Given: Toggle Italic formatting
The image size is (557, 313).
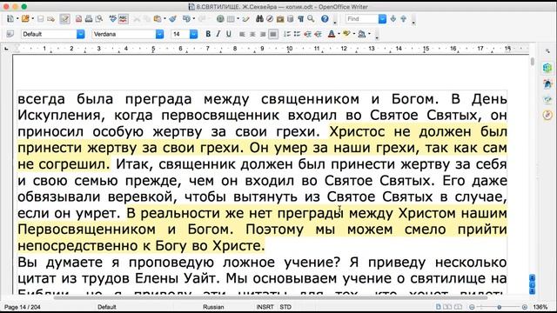Looking at the screenshot, I should [x=218, y=34].
